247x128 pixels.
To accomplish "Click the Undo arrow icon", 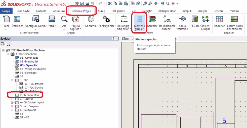I will pyautogui.click(x=93, y=3).
